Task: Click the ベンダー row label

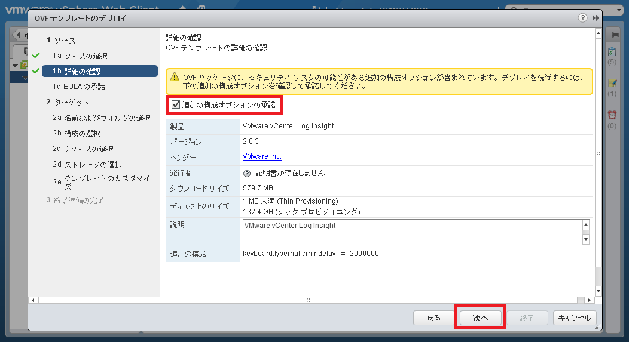Action: pos(183,158)
